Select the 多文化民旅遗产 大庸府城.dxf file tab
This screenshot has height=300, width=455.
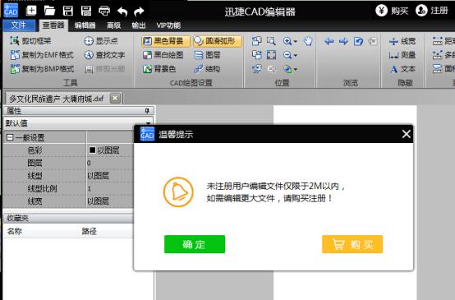tap(57, 99)
